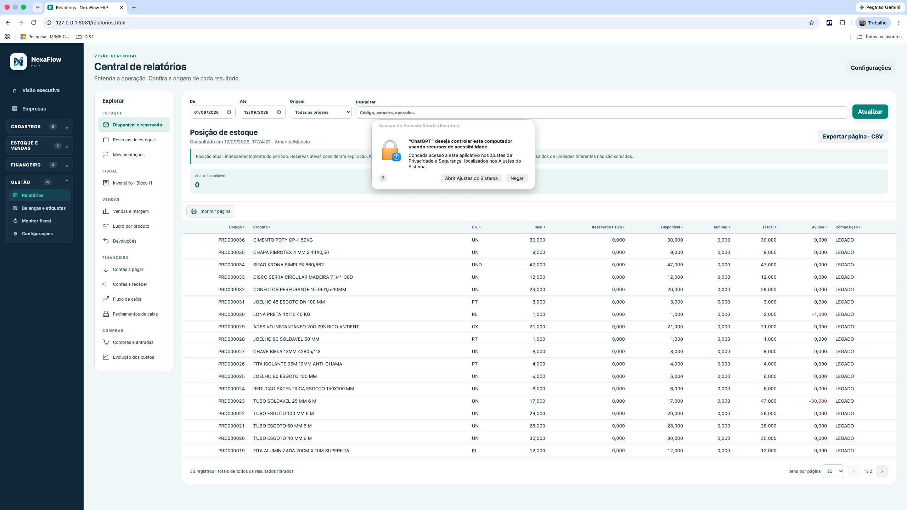Viewport: 907px width, 510px height.
Task: Open the Chrome tab search dropdown
Action: point(37,7)
